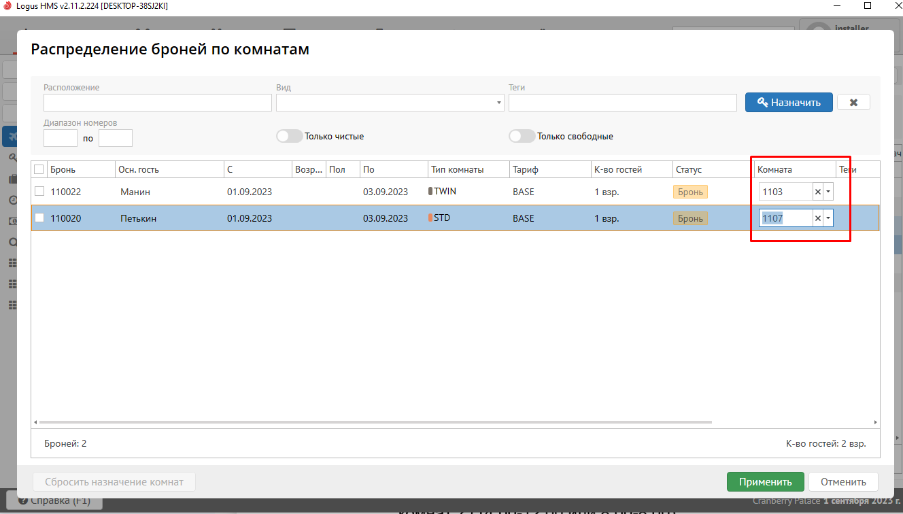This screenshot has width=903, height=514.
Task: Check the box for booking 110022
Action: (39, 192)
